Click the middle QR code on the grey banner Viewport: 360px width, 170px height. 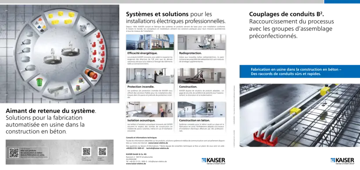[86, 152]
